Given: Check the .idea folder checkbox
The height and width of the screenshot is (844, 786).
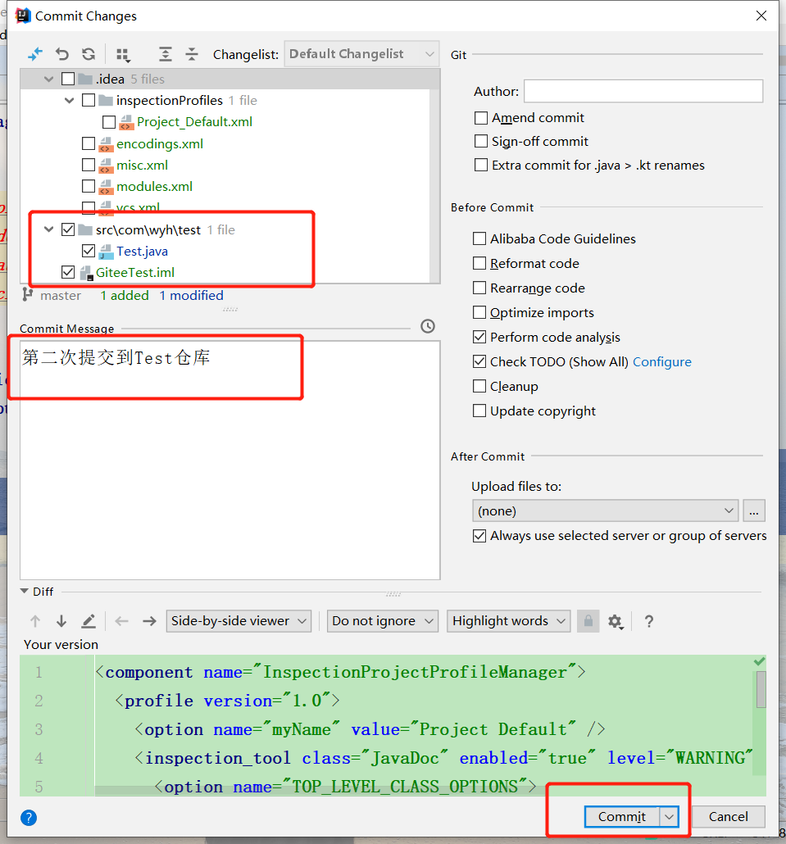Looking at the screenshot, I should pos(68,79).
